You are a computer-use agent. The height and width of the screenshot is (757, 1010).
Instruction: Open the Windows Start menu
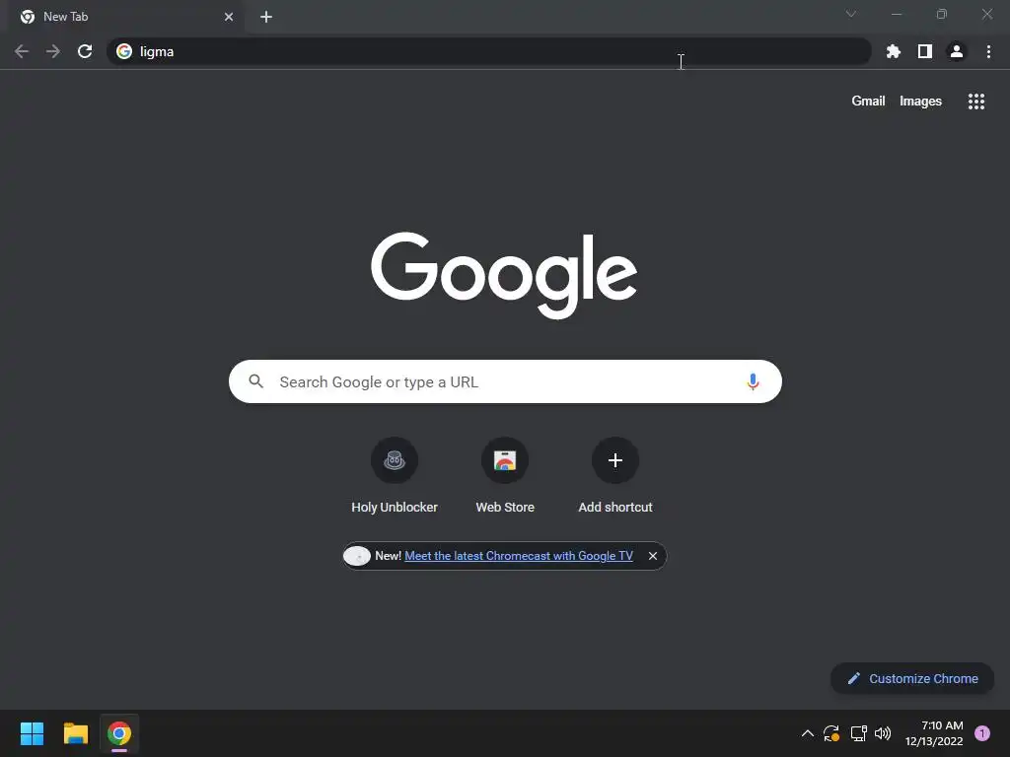click(x=32, y=733)
